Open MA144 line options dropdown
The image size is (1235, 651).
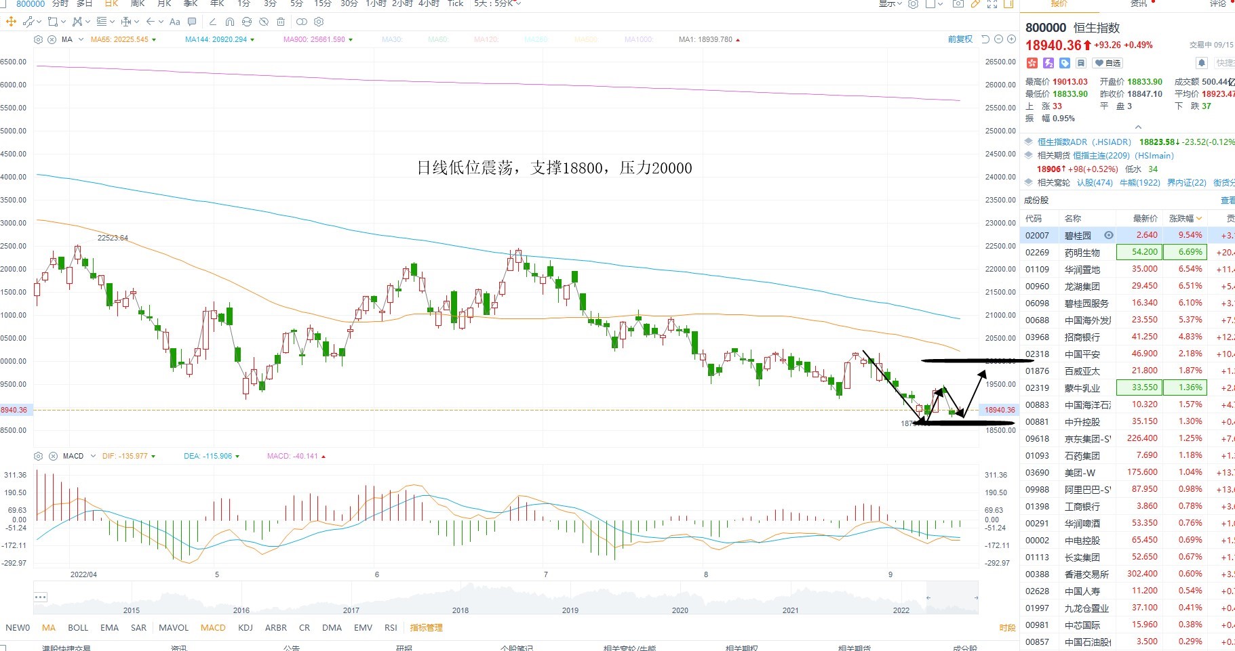pos(252,40)
